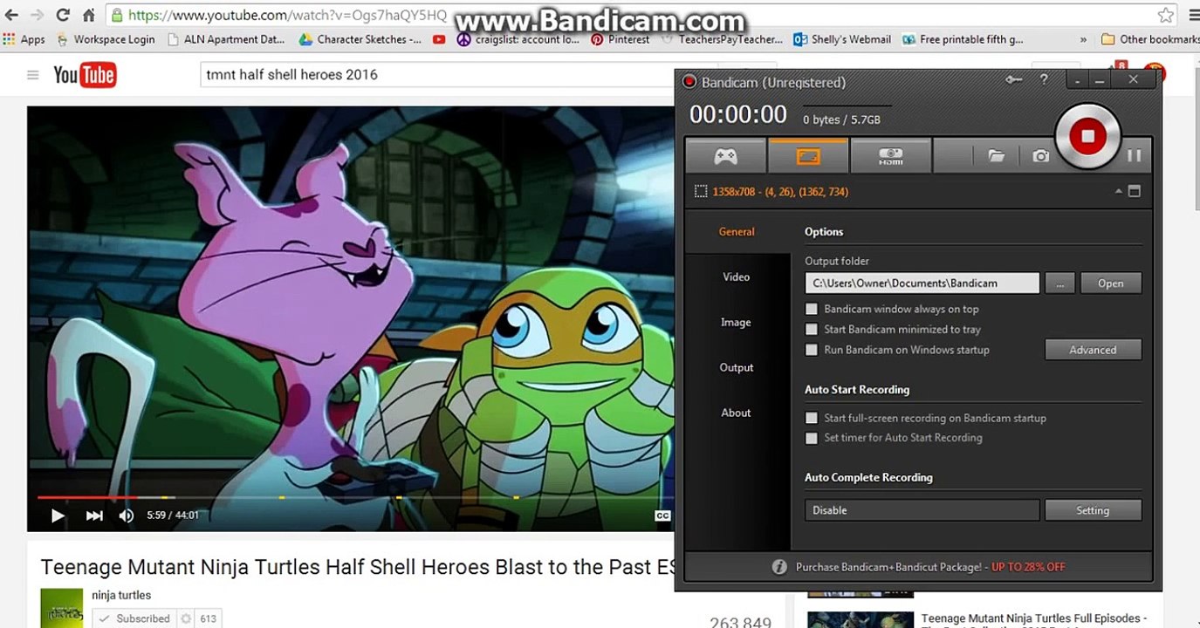
Task: Enable Start full-screen recording on Bandicam startup
Action: tap(812, 418)
